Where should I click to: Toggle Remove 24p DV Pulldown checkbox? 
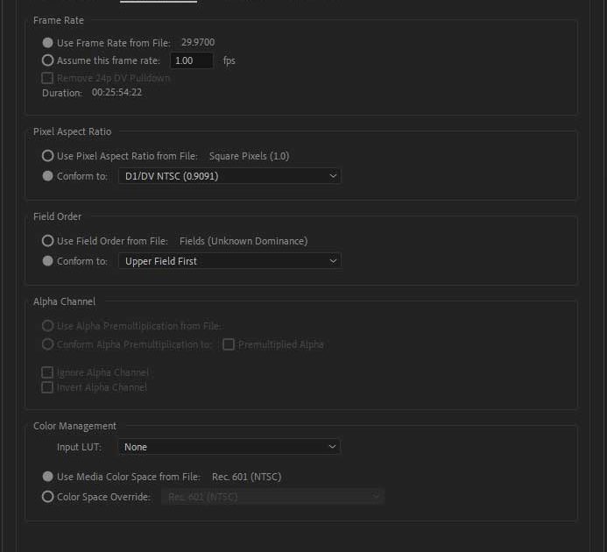click(x=47, y=78)
